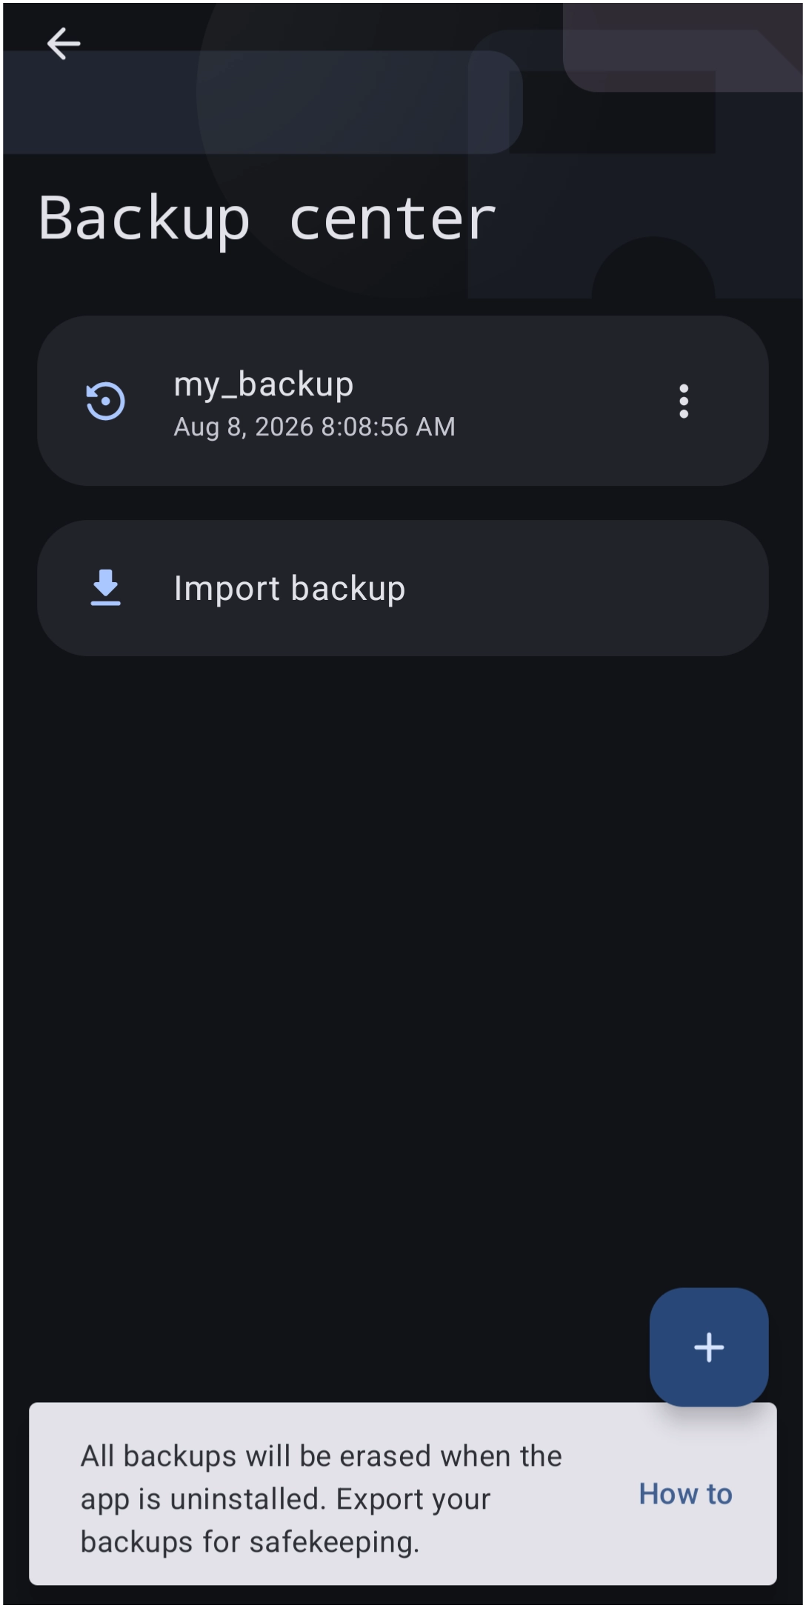806x1608 pixels.
Task: Go back using the top-left arrow
Action: pyautogui.click(x=64, y=44)
